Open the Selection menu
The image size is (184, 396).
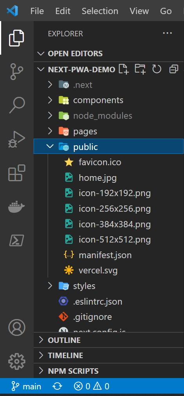click(100, 11)
